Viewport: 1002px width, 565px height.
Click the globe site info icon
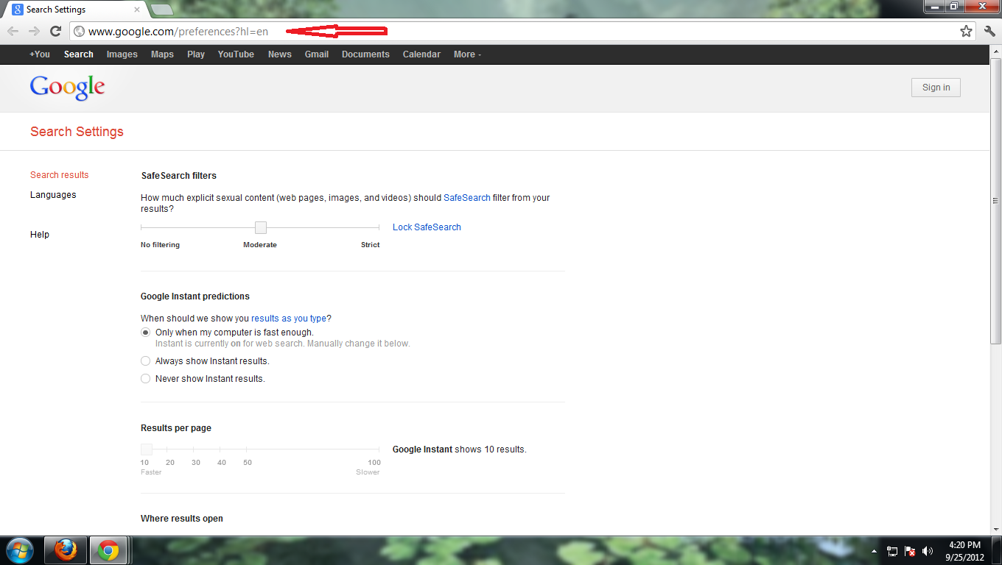80,32
